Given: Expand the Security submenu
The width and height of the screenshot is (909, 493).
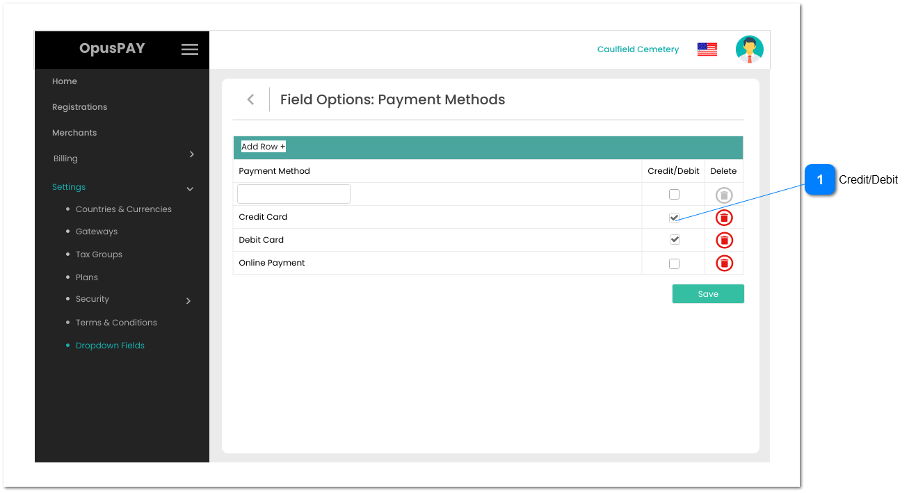Looking at the screenshot, I should [92, 299].
